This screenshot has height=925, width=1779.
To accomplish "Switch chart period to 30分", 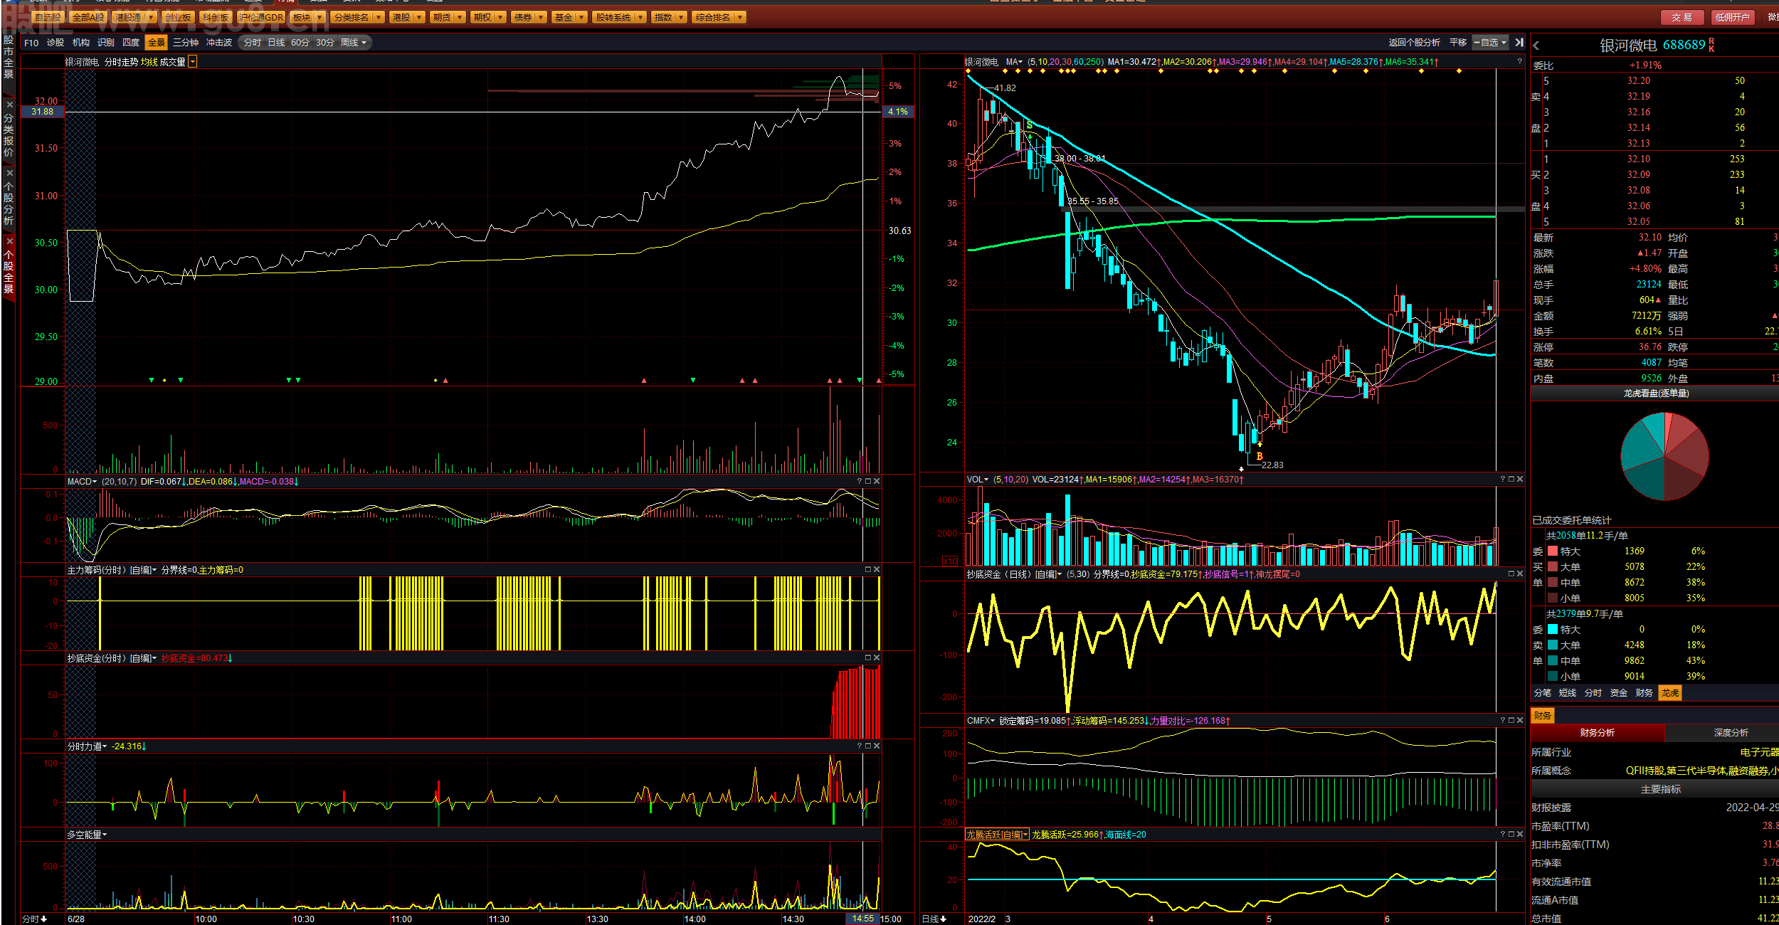I will [325, 43].
